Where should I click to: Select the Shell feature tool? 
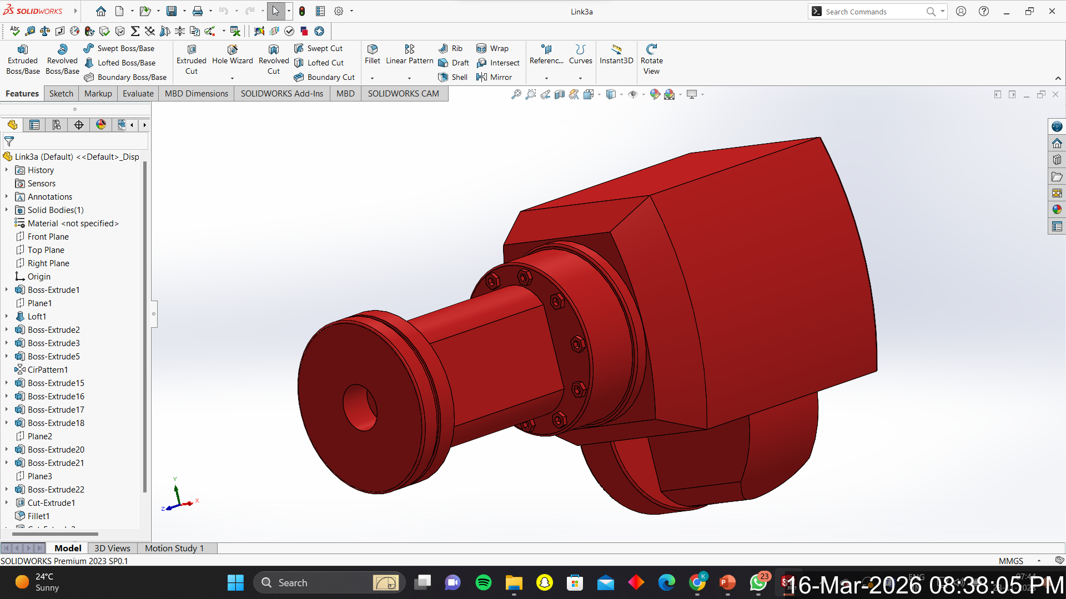453,77
